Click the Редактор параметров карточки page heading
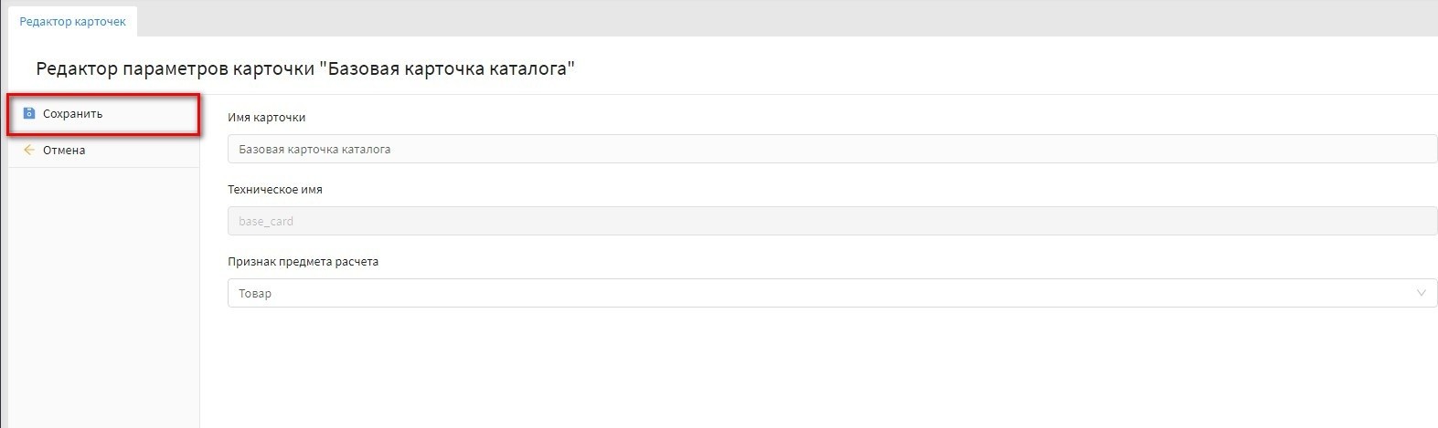 (x=305, y=68)
